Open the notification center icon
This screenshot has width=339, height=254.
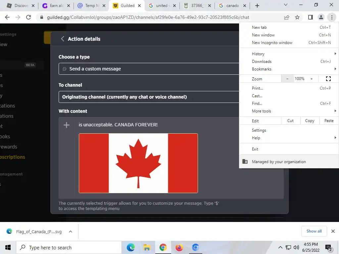click(328, 248)
